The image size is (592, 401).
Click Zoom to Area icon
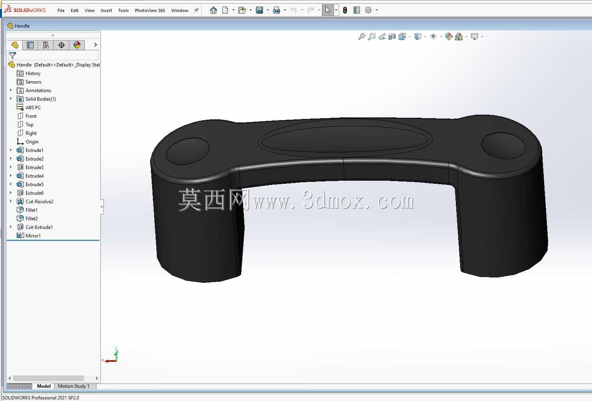coord(372,37)
